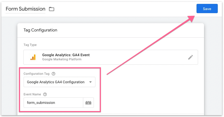
Task: Expand the Configuration Tag dropdown arrow
Action: click(90, 82)
